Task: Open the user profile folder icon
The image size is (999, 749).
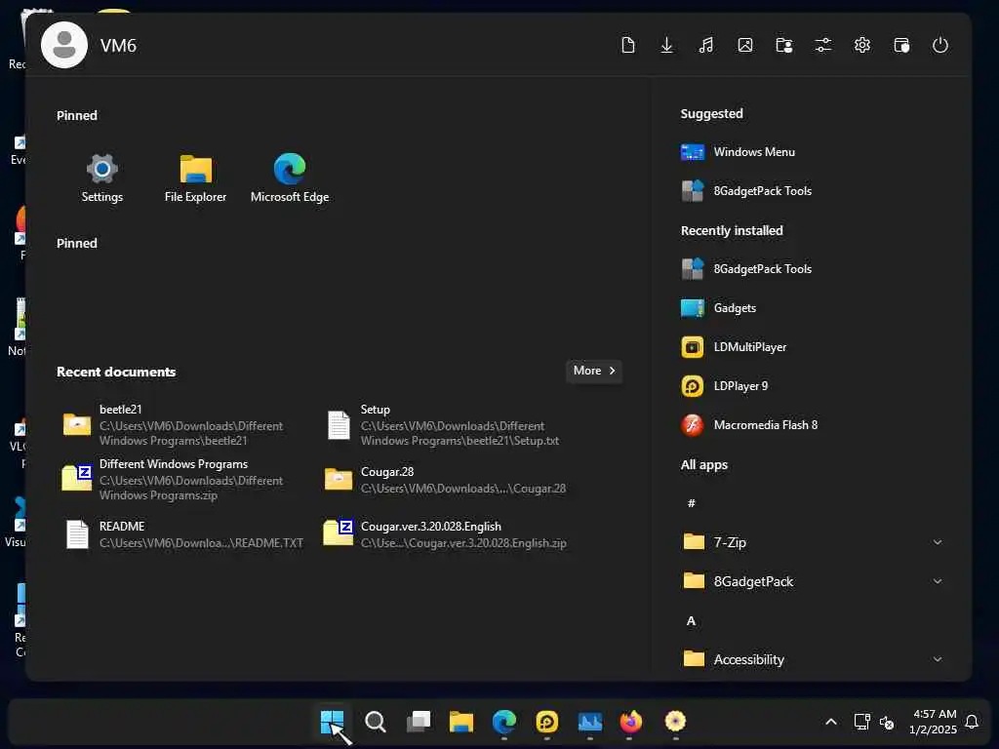Action: [784, 45]
